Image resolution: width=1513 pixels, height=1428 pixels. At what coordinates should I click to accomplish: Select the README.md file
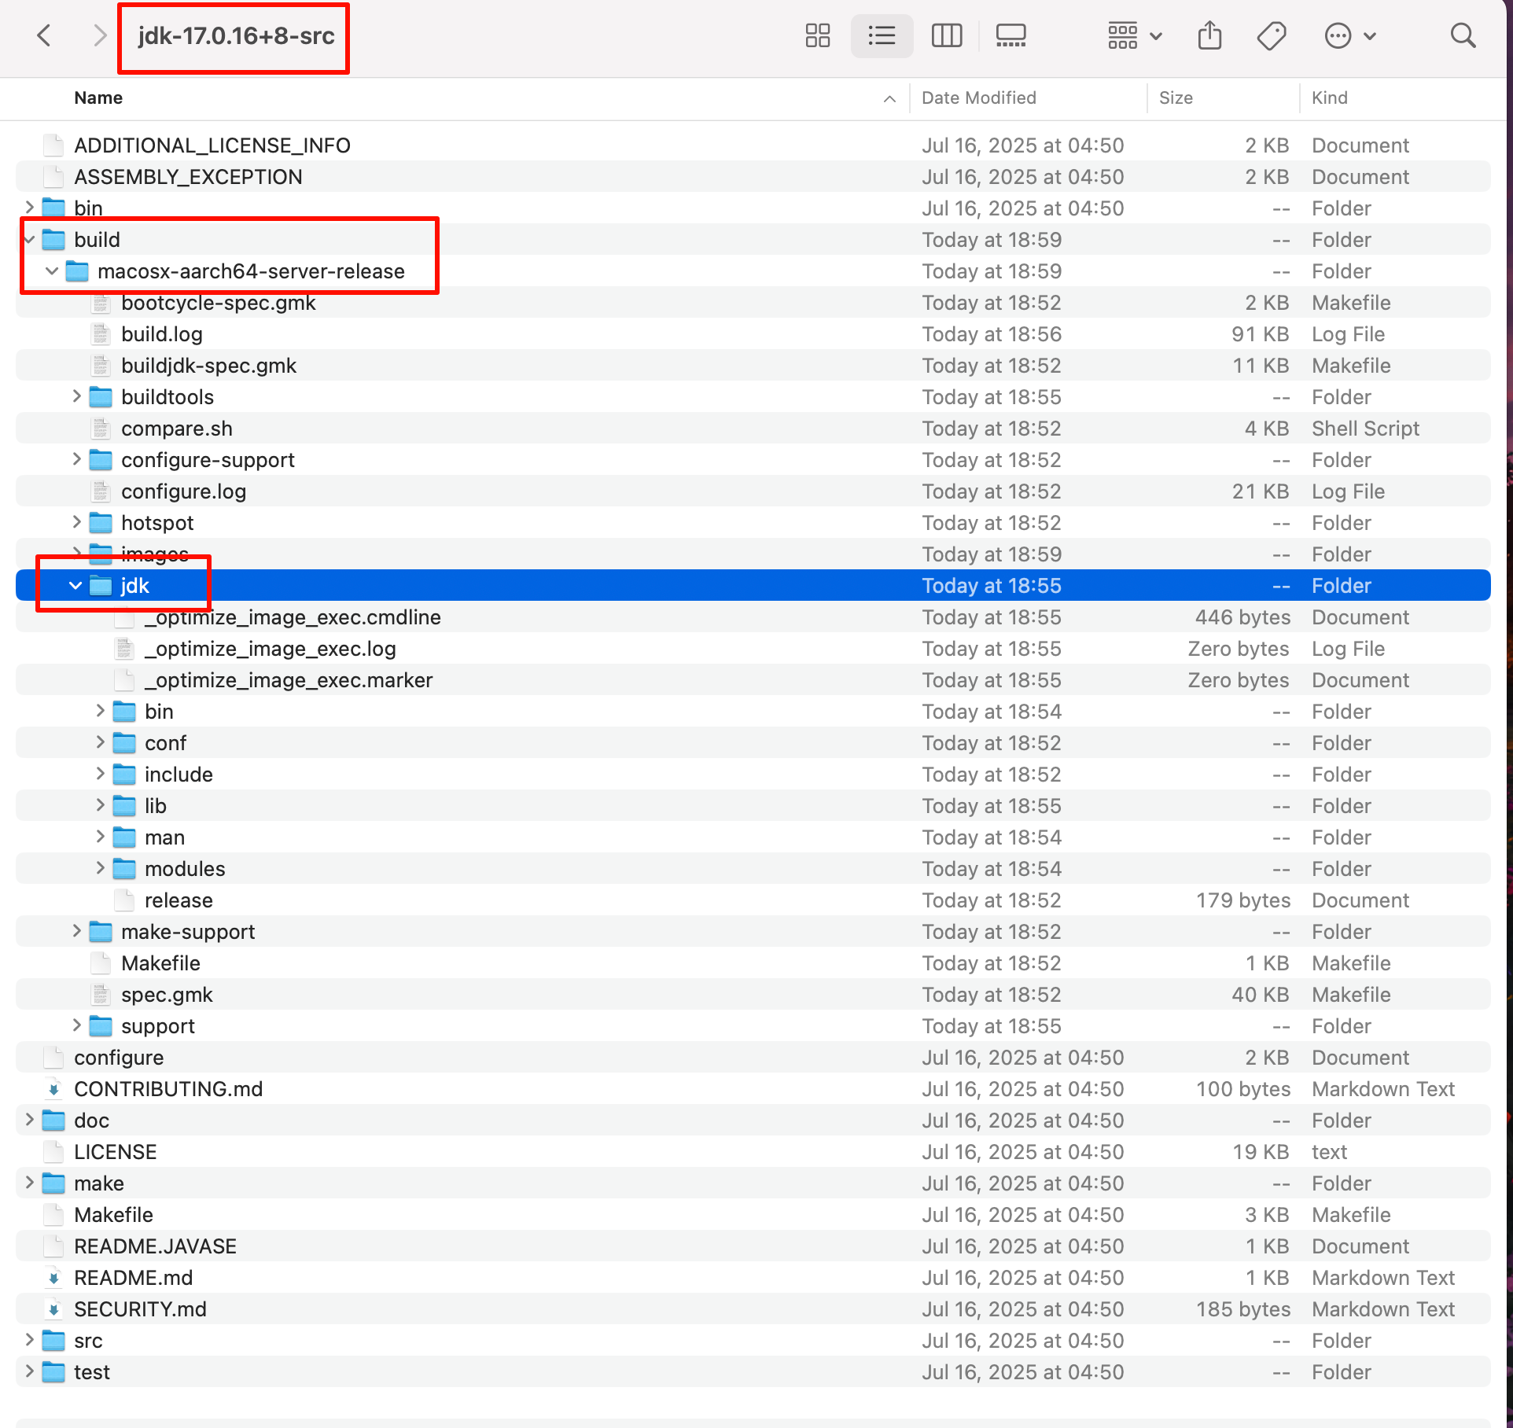[133, 1278]
